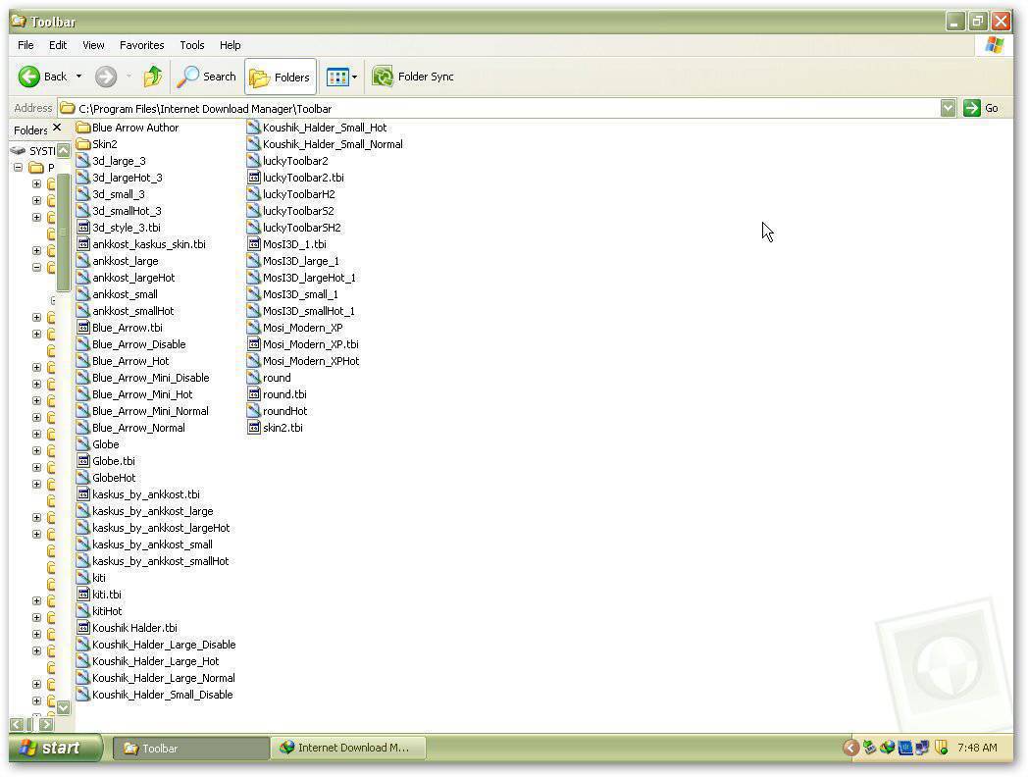
Task: Open the Tools menu
Action: coord(192,45)
